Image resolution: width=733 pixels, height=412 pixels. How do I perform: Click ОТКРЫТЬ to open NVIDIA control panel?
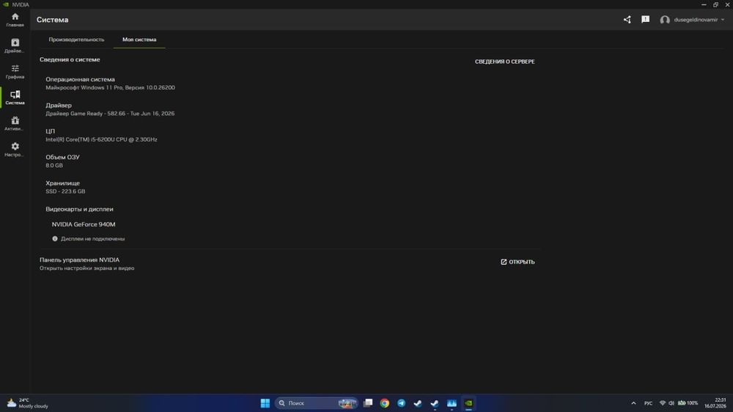[517, 262]
